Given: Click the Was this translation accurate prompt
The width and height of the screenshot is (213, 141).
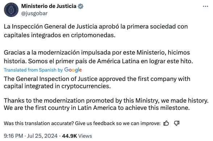Looking at the screenshot, I should click(82, 123).
